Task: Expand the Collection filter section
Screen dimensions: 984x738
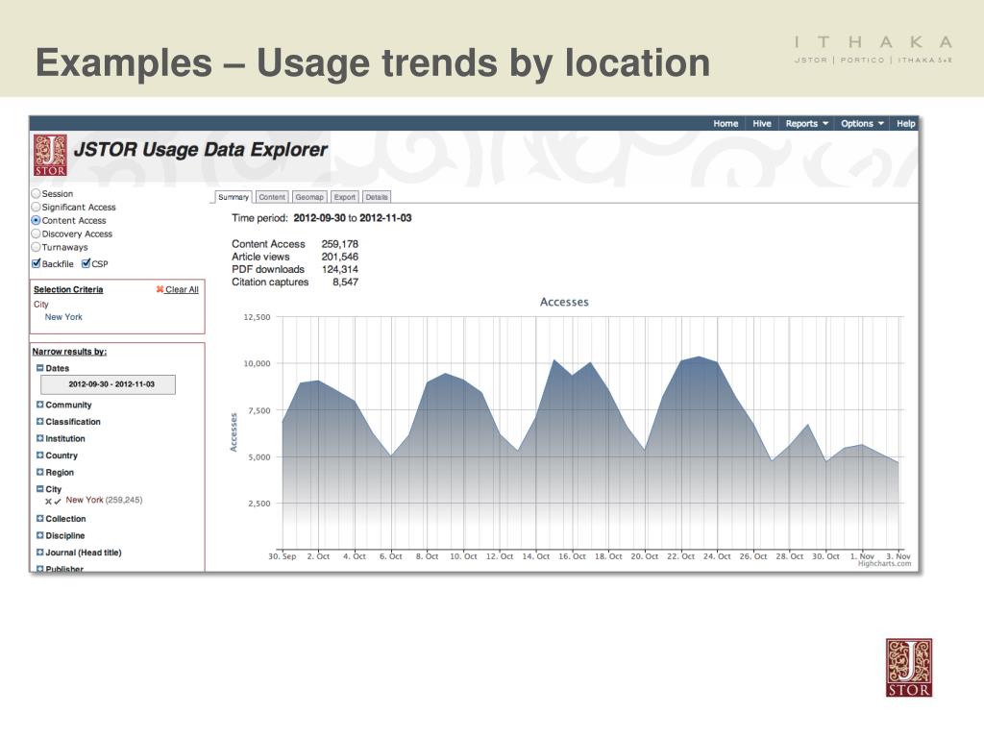Action: click(40, 519)
